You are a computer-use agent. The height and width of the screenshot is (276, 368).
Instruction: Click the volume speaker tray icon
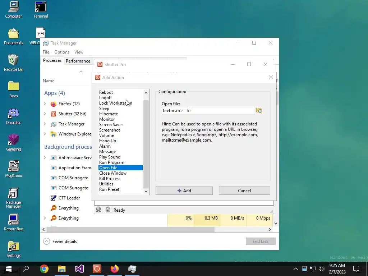(321, 269)
